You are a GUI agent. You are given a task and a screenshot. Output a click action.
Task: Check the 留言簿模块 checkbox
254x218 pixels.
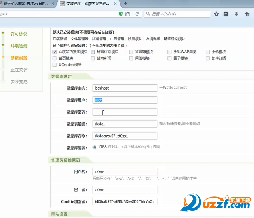[x=131, y=52]
